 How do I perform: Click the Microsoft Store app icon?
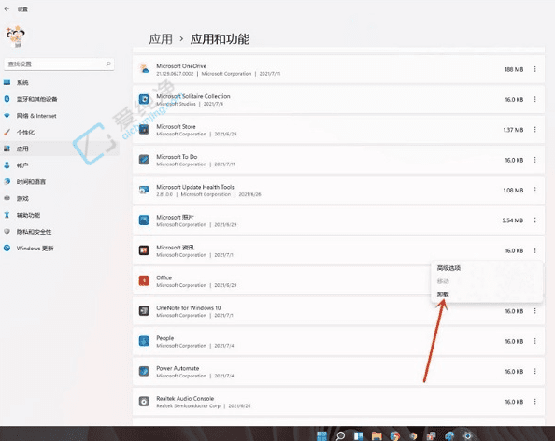[x=144, y=130]
